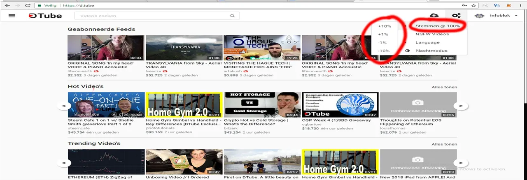This screenshot has width=527, height=180.
Task: Open the cloud upload icon
Action: tap(434, 16)
